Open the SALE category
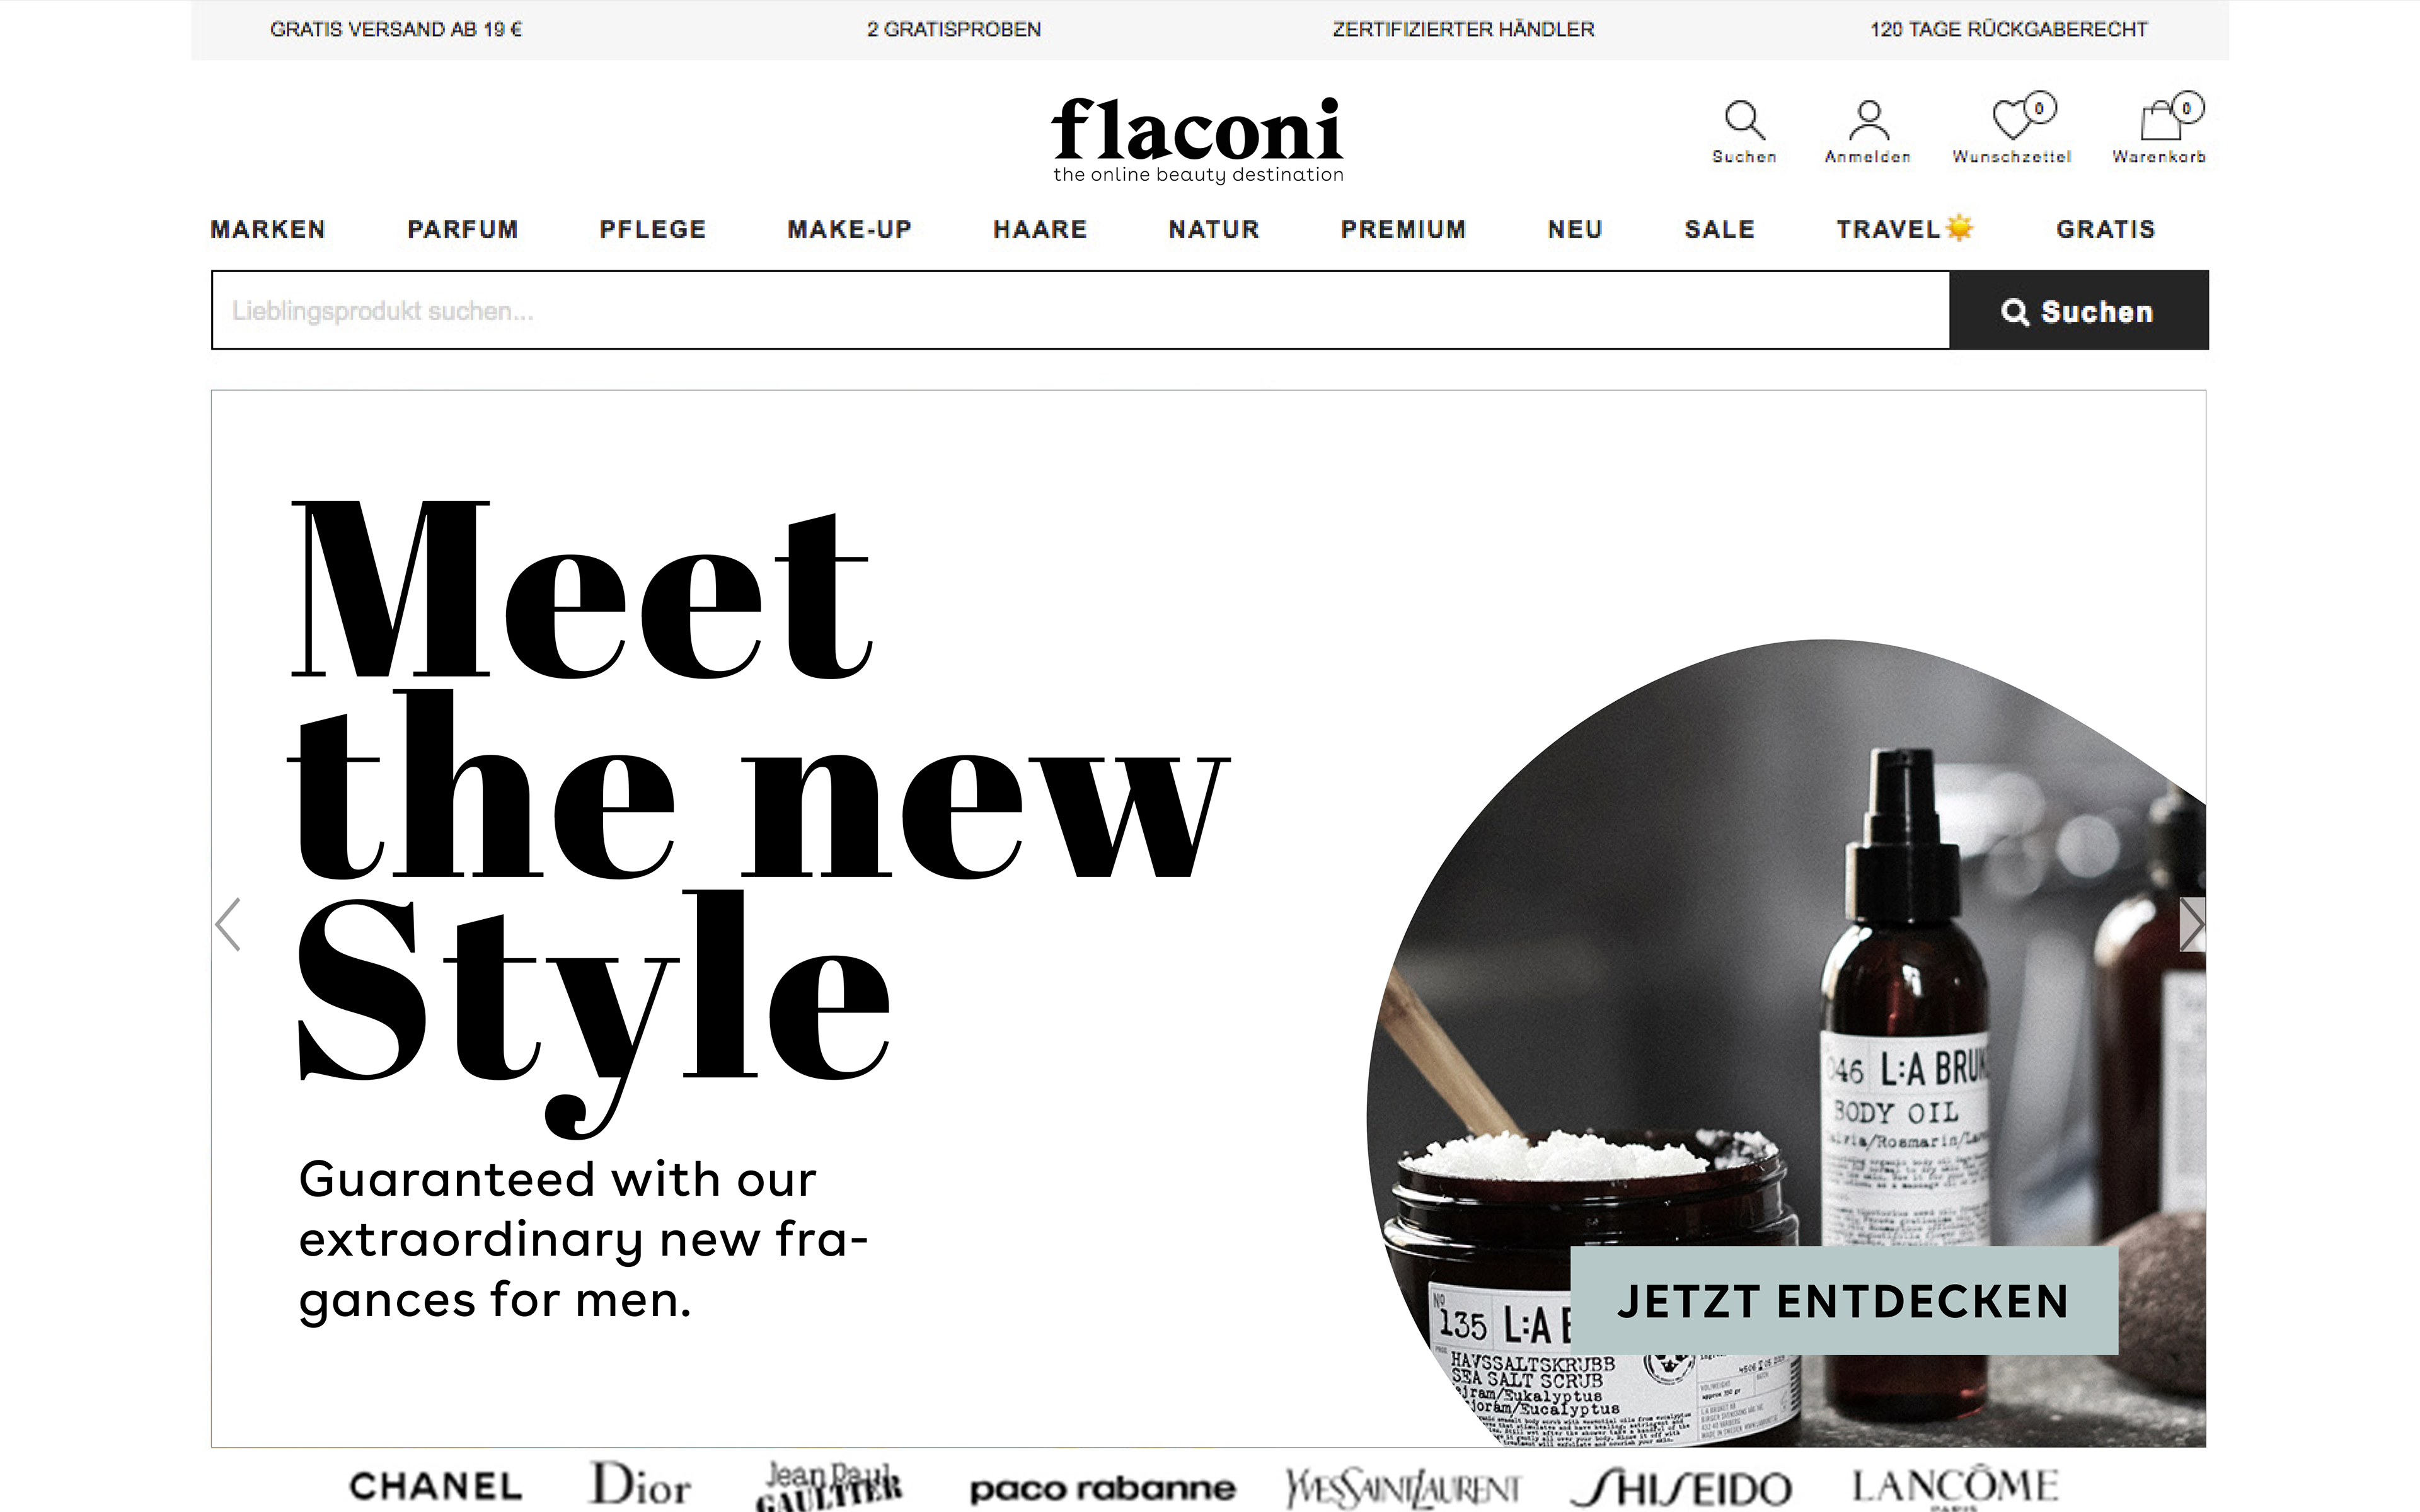 tap(1720, 229)
